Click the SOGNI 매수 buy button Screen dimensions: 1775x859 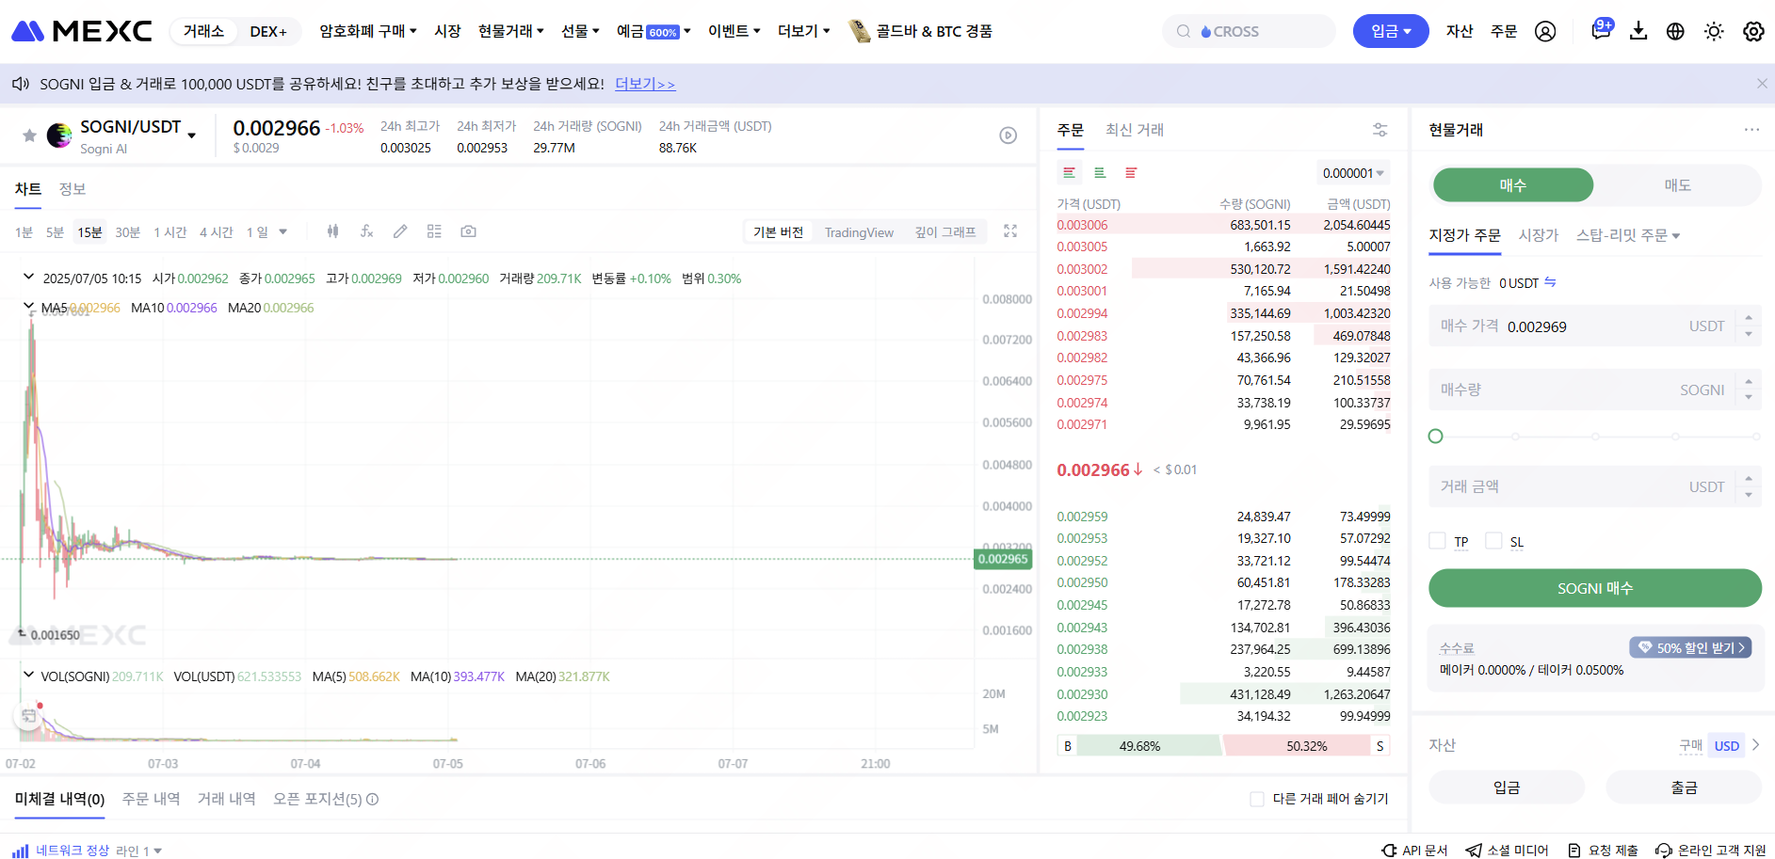pos(1595,588)
